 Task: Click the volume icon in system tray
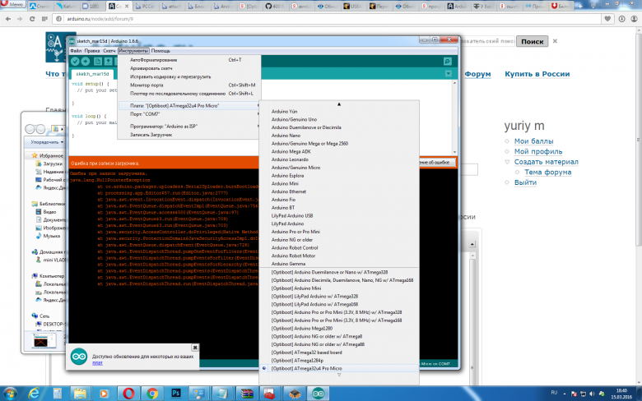tap(592, 394)
